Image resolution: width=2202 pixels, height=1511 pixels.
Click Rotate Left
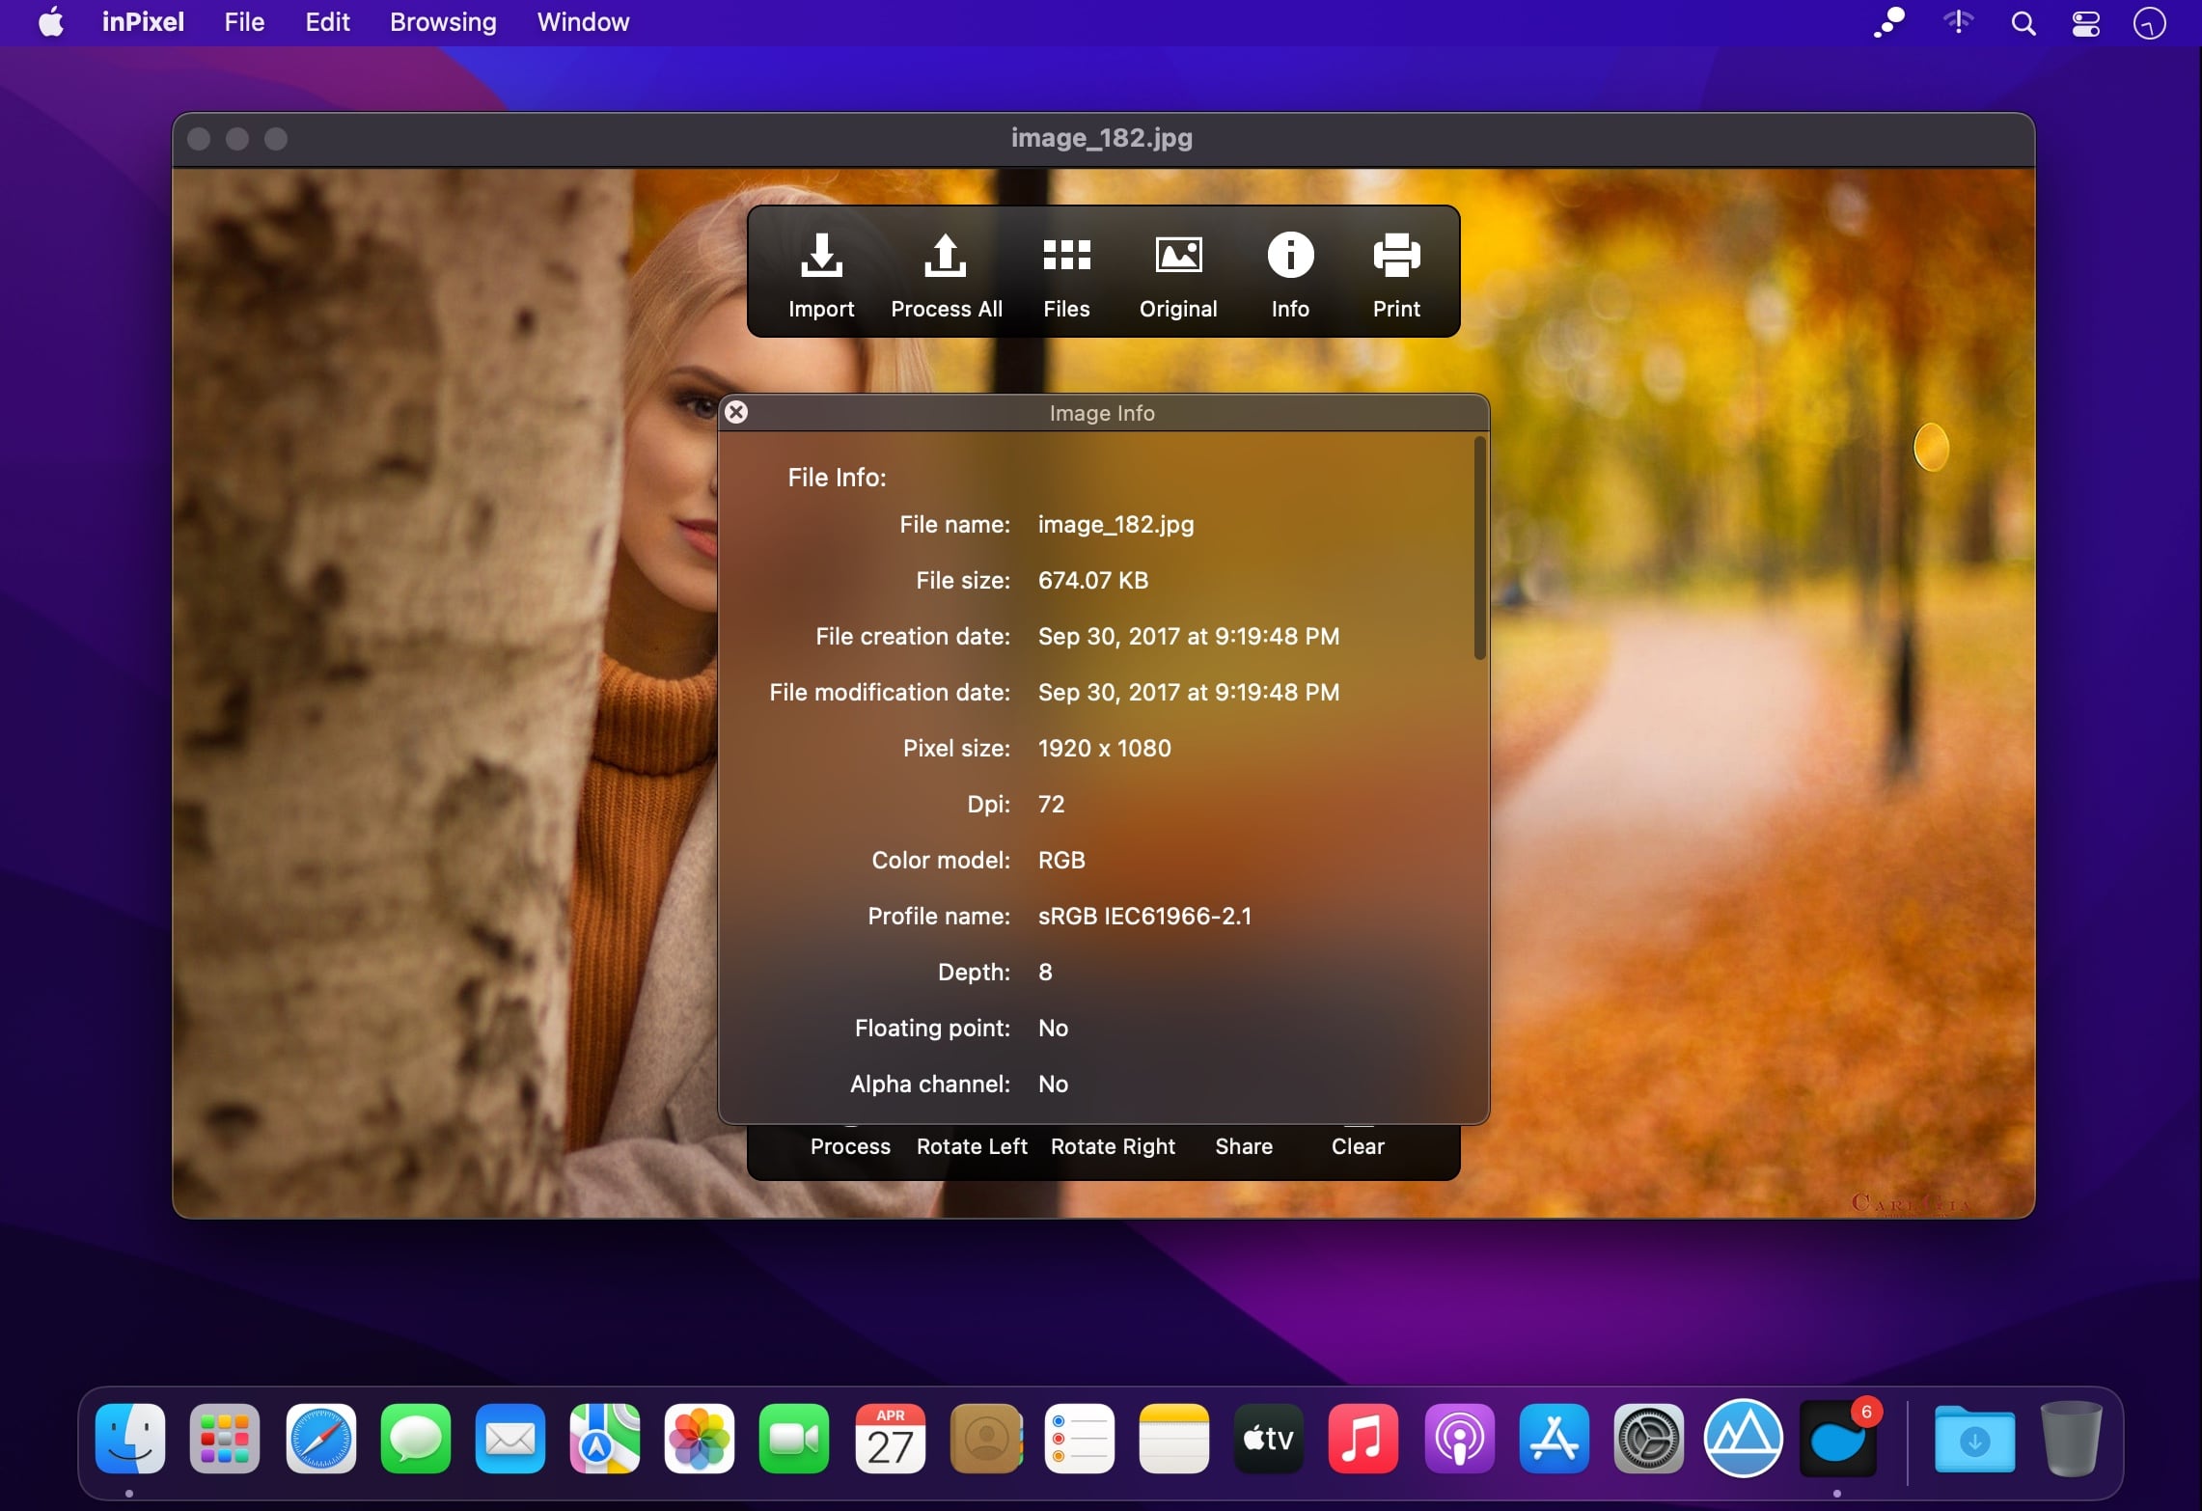pyautogui.click(x=972, y=1146)
